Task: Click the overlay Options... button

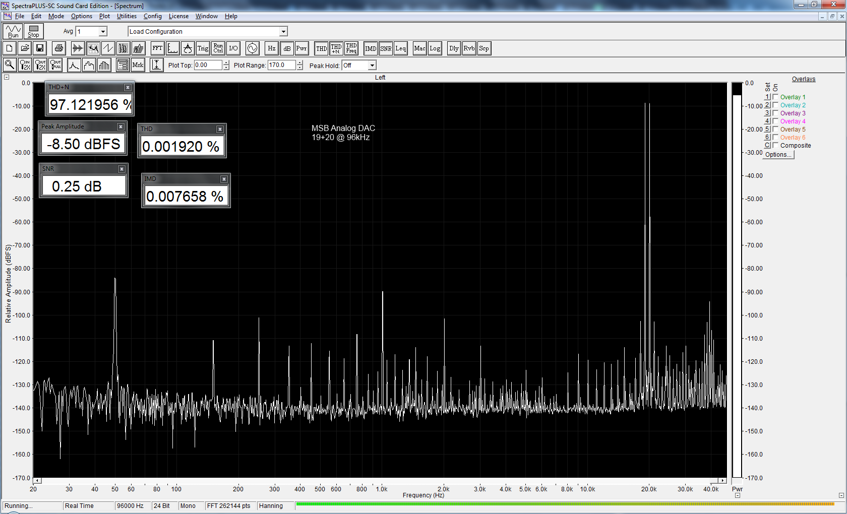Action: coord(778,155)
